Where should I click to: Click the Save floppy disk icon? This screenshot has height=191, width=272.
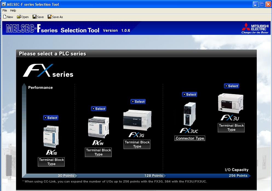pyautogui.click(x=35, y=17)
